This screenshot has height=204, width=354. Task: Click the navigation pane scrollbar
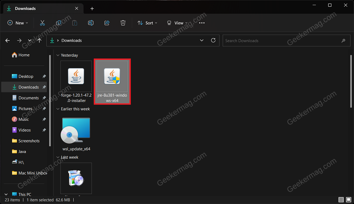pyautogui.click(x=50, y=101)
